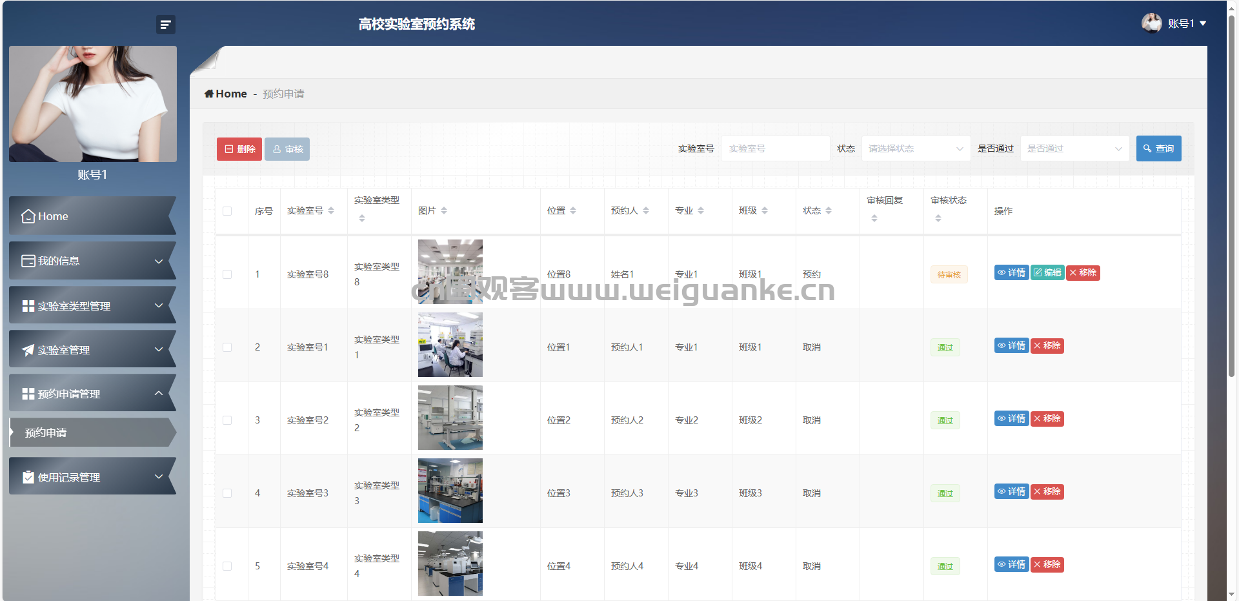1239x601 pixels.
Task: Open the 实验室号3 lab photo thumbnail
Action: click(x=450, y=491)
